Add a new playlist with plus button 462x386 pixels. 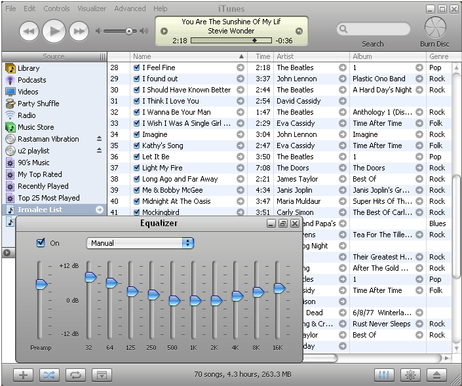coord(23,375)
